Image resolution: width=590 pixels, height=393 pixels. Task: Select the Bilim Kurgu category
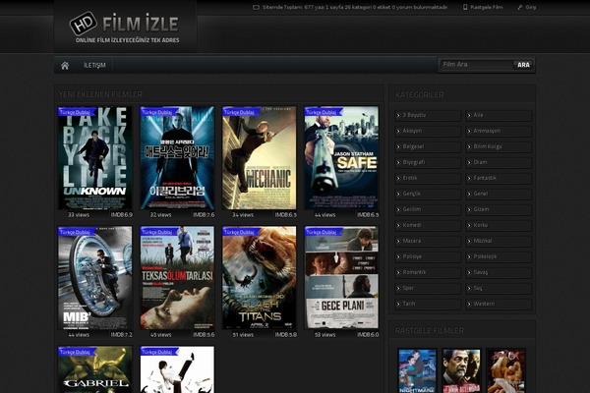499,146
